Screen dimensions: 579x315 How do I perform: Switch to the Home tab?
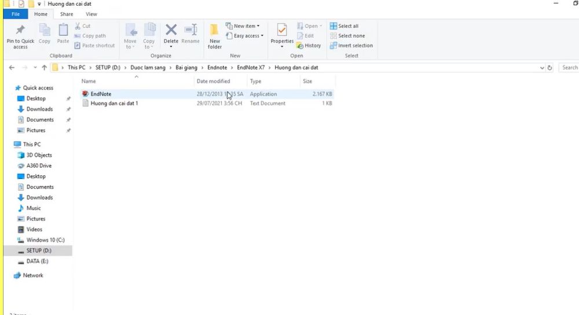pos(41,14)
